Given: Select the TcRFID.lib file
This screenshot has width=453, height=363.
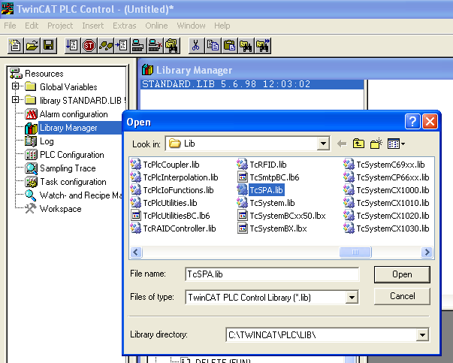Looking at the screenshot, I should 267,165.
